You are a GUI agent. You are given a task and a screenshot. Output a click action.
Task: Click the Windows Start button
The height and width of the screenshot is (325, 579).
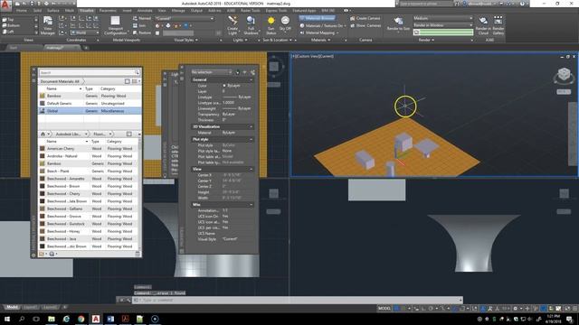(6, 319)
